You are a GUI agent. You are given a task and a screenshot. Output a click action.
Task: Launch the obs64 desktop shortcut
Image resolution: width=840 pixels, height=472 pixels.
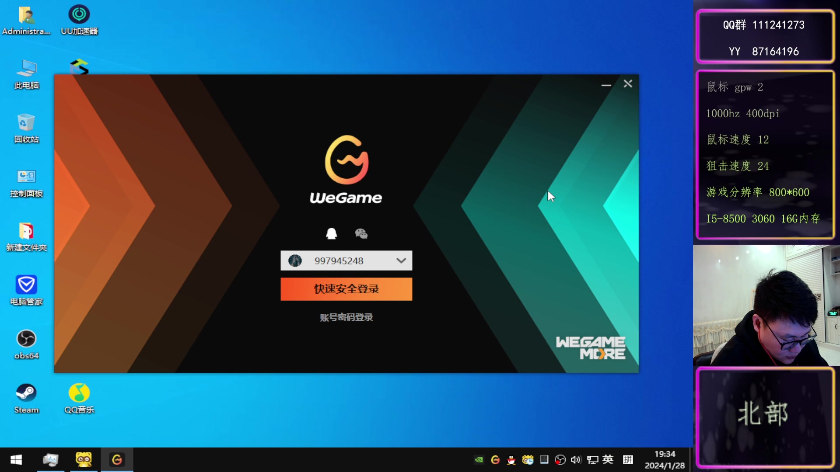tap(26, 345)
